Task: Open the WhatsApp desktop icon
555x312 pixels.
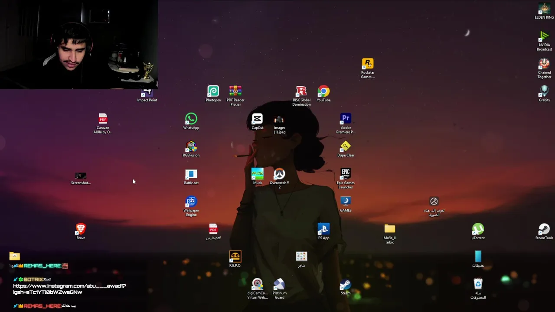Action: click(x=191, y=121)
